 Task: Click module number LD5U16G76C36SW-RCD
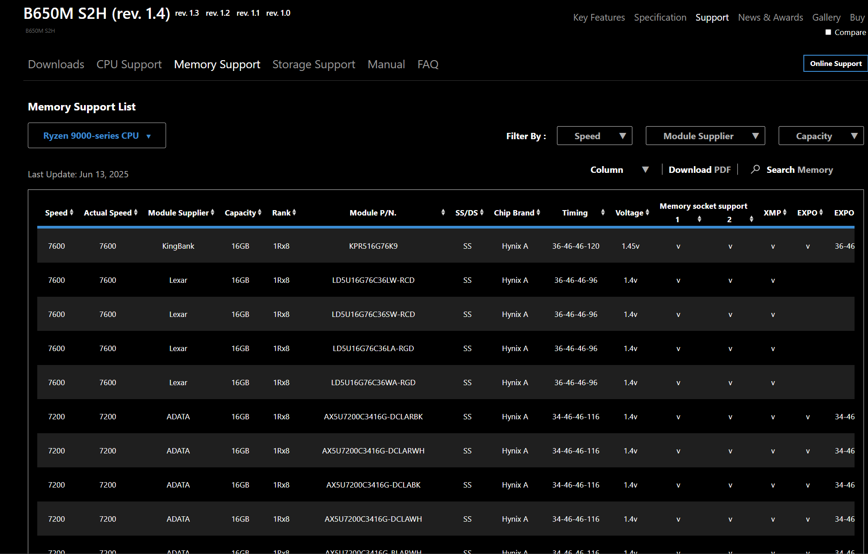point(373,314)
